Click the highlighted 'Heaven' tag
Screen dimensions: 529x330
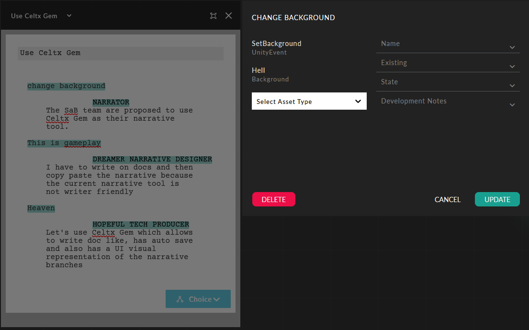coord(41,208)
